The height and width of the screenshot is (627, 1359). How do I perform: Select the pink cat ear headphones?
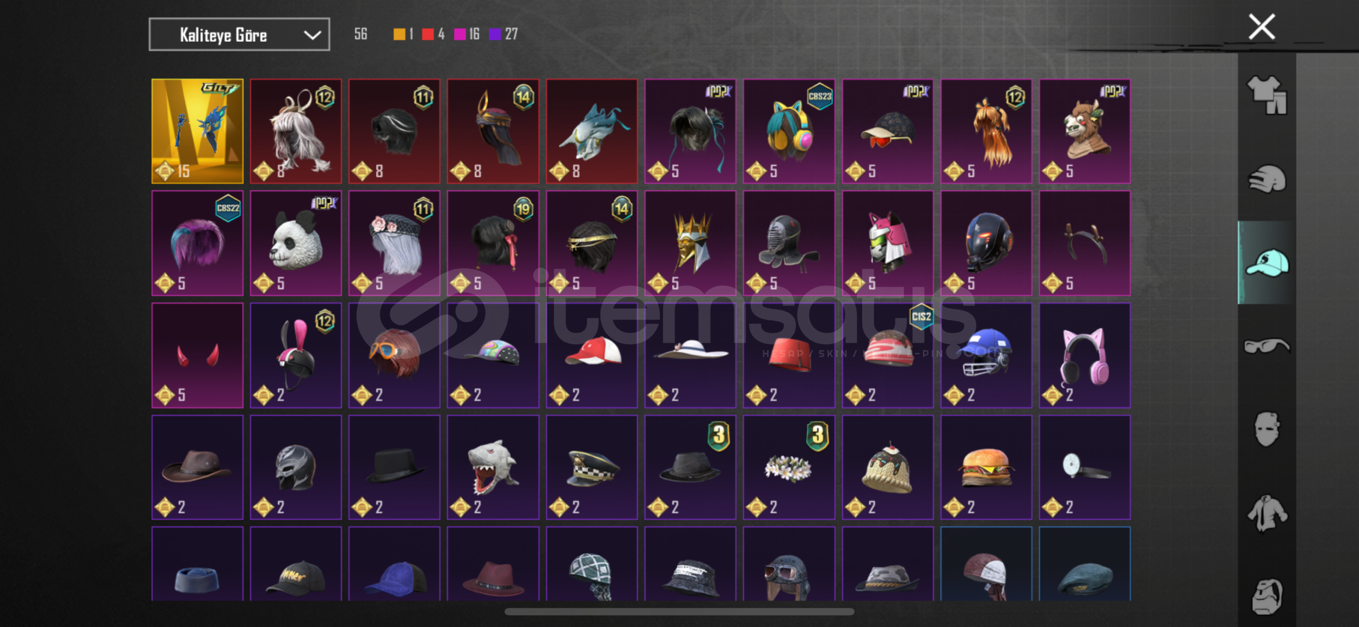coord(1085,355)
